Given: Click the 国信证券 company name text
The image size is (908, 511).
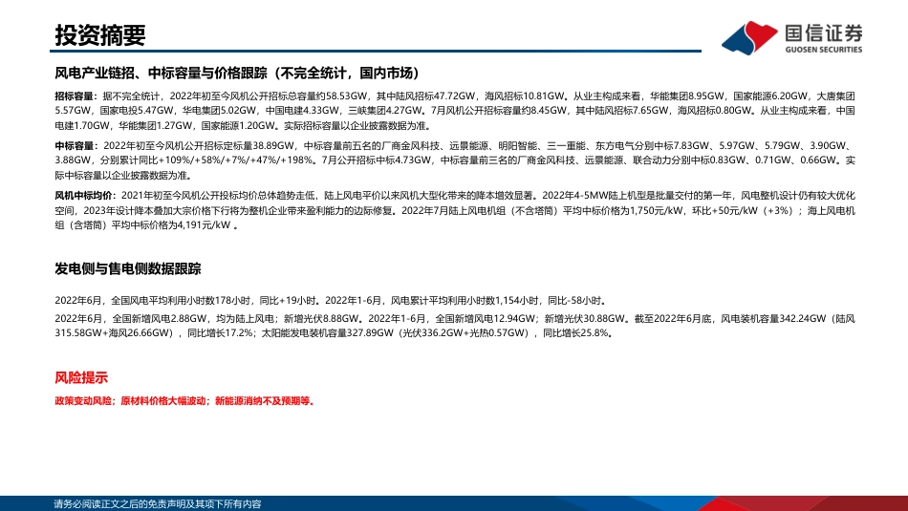Looking at the screenshot, I should pos(824,33).
